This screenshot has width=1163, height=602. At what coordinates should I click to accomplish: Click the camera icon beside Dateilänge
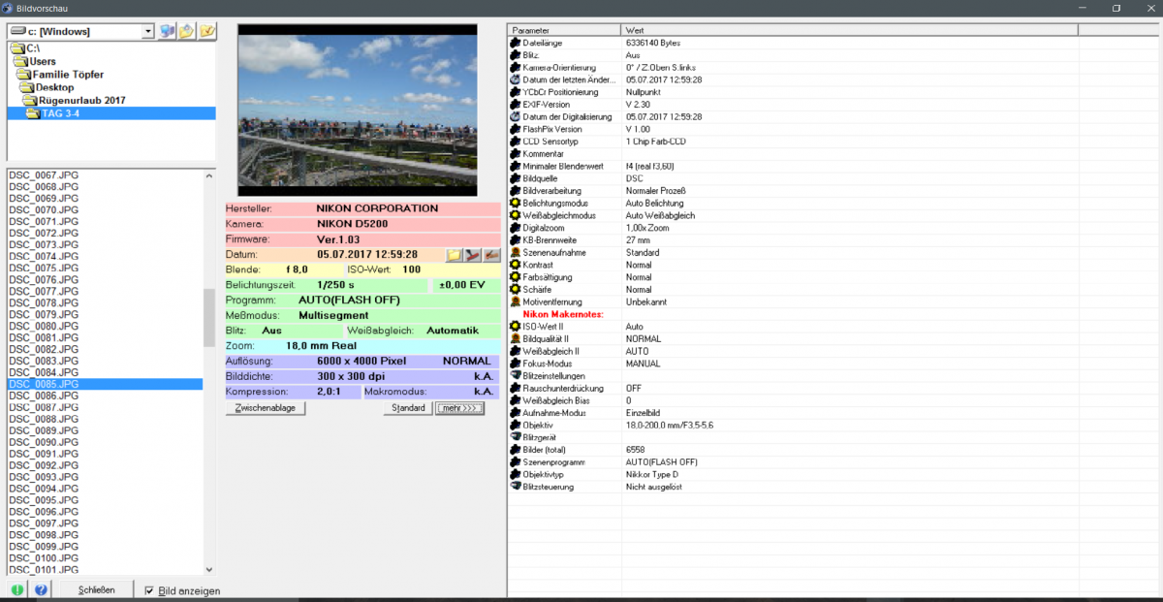tap(516, 44)
